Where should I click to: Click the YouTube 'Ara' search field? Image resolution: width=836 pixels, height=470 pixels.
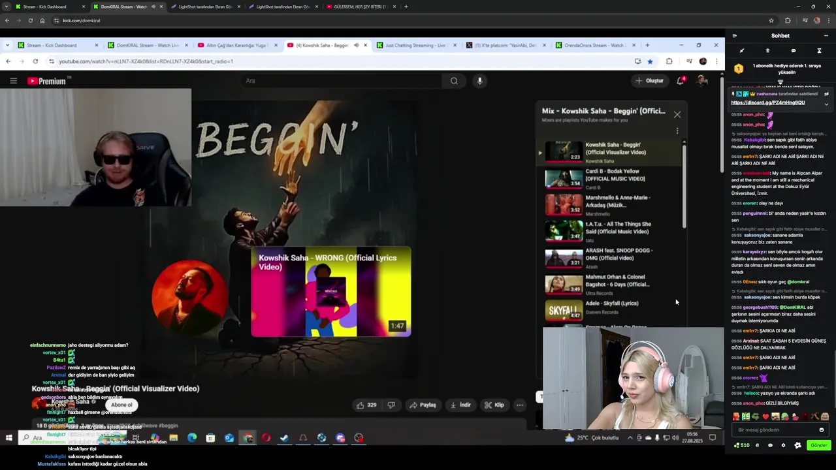tap(342, 81)
